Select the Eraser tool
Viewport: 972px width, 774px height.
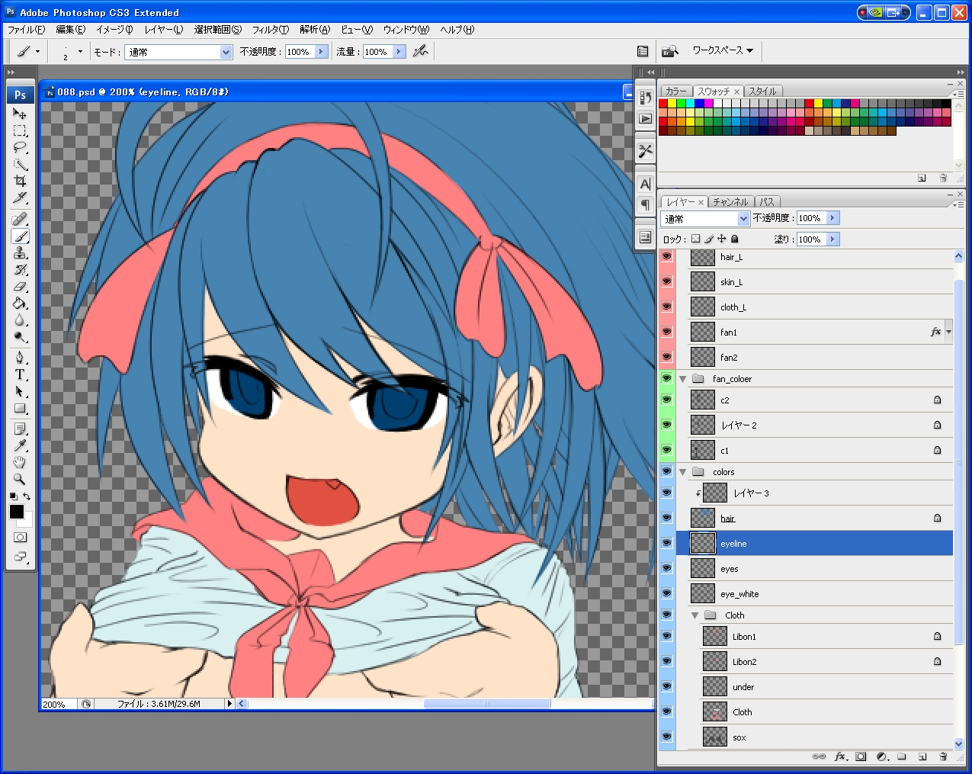pos(20,287)
